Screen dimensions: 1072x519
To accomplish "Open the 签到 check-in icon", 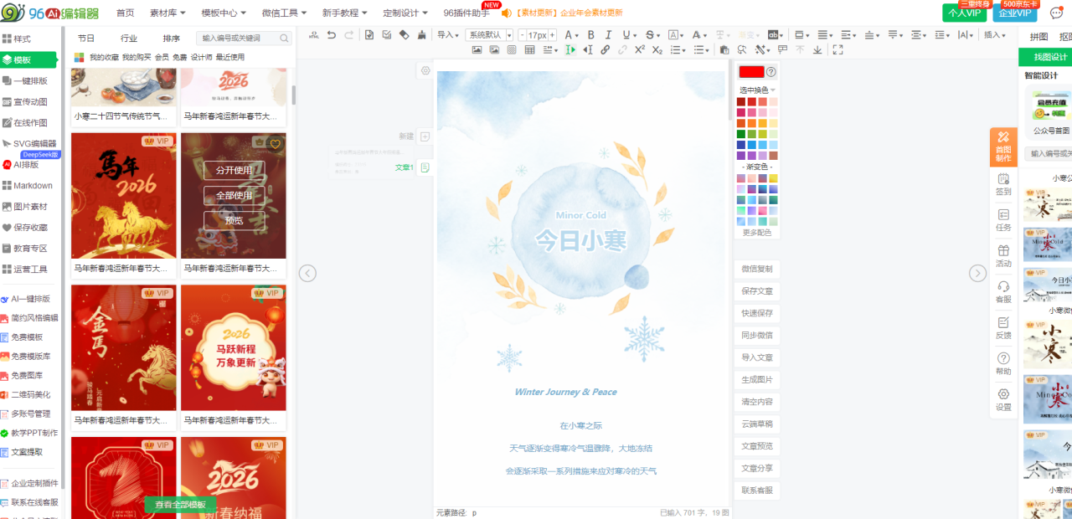I will (x=1003, y=183).
